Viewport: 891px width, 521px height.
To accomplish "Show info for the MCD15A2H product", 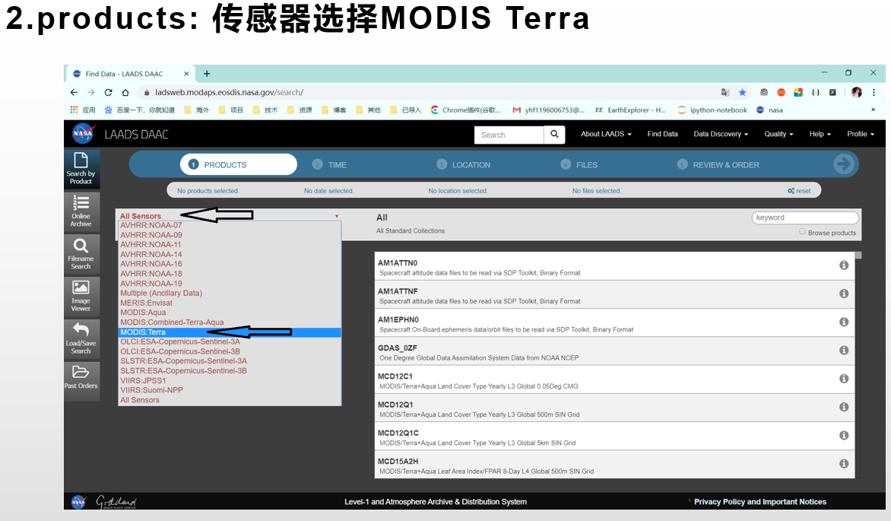I will (844, 463).
